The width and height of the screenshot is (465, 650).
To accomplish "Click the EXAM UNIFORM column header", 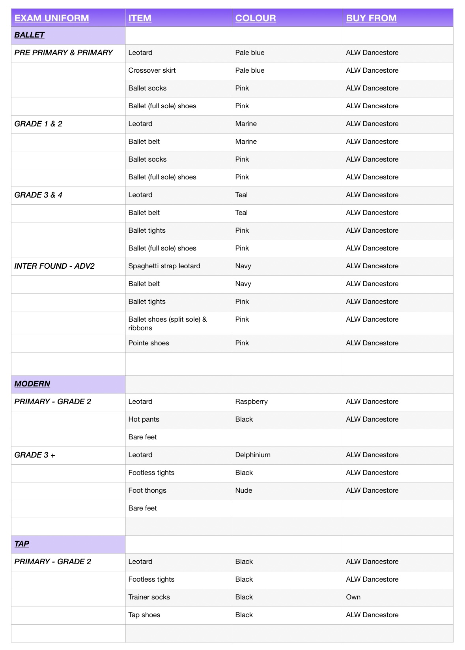I will click(x=68, y=18).
